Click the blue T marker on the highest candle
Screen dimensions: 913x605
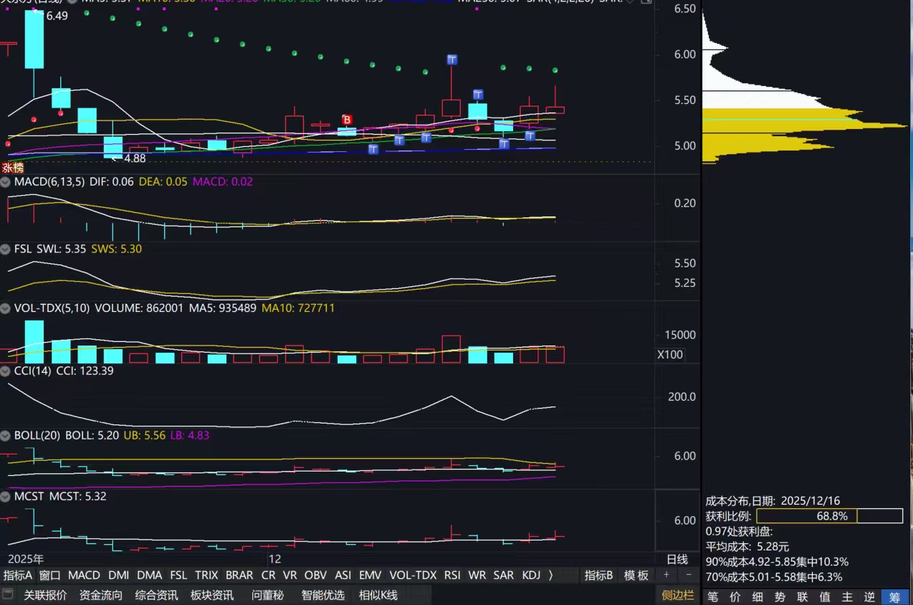pyautogui.click(x=452, y=59)
